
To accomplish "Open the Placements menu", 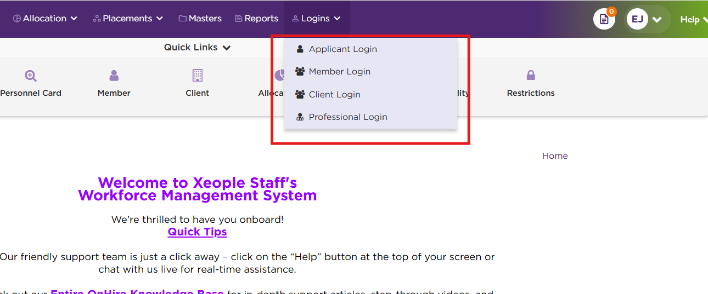I will tap(128, 19).
